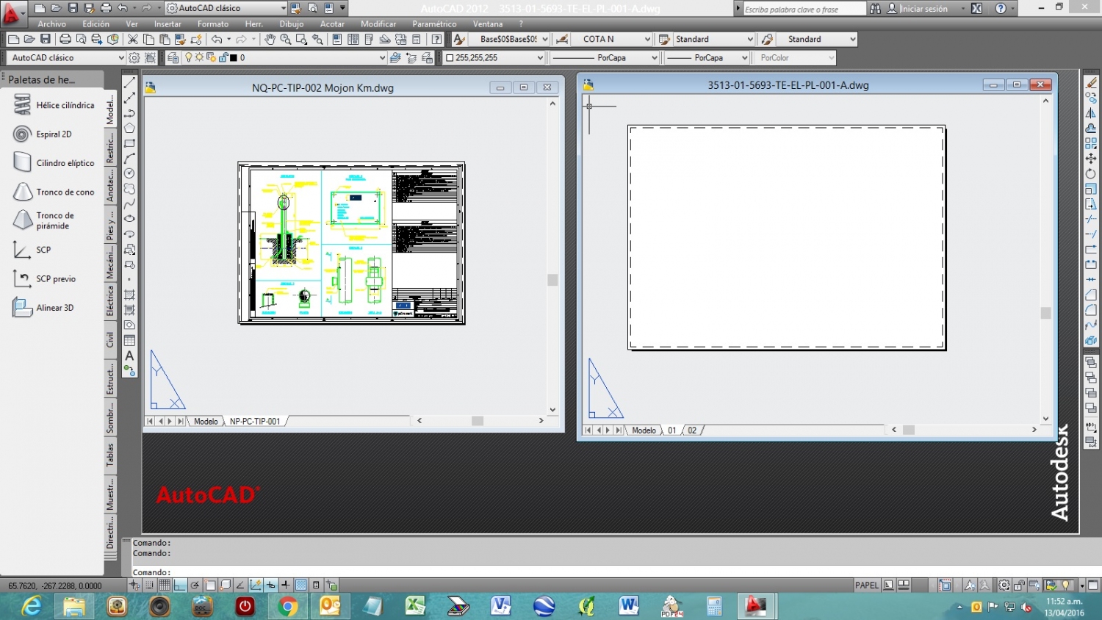Open the Properties palette icon
Screen dimensions: 1102x620
[x=337, y=39]
